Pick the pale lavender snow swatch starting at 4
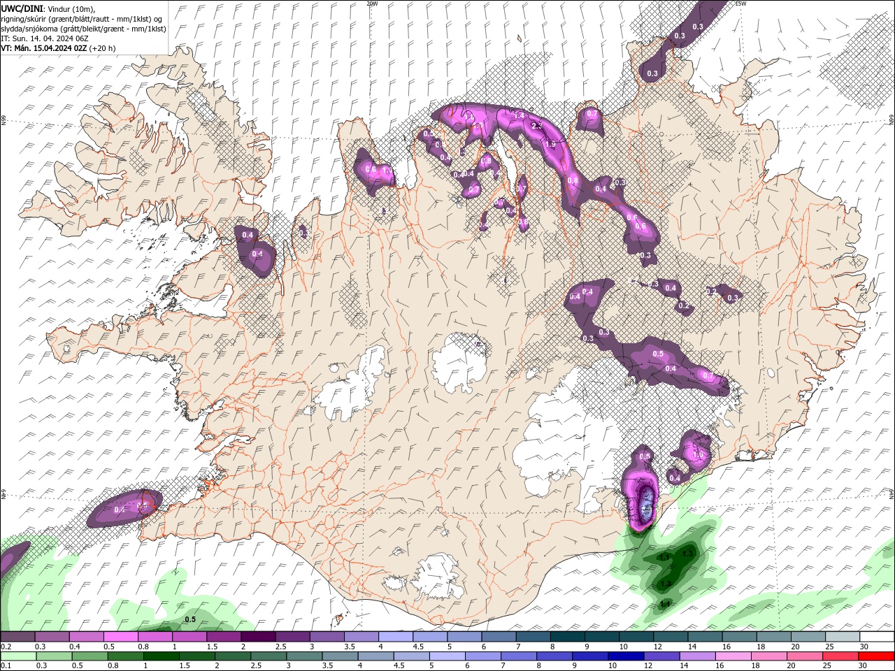Image resolution: width=895 pixels, height=671 pixels. pos(395,637)
